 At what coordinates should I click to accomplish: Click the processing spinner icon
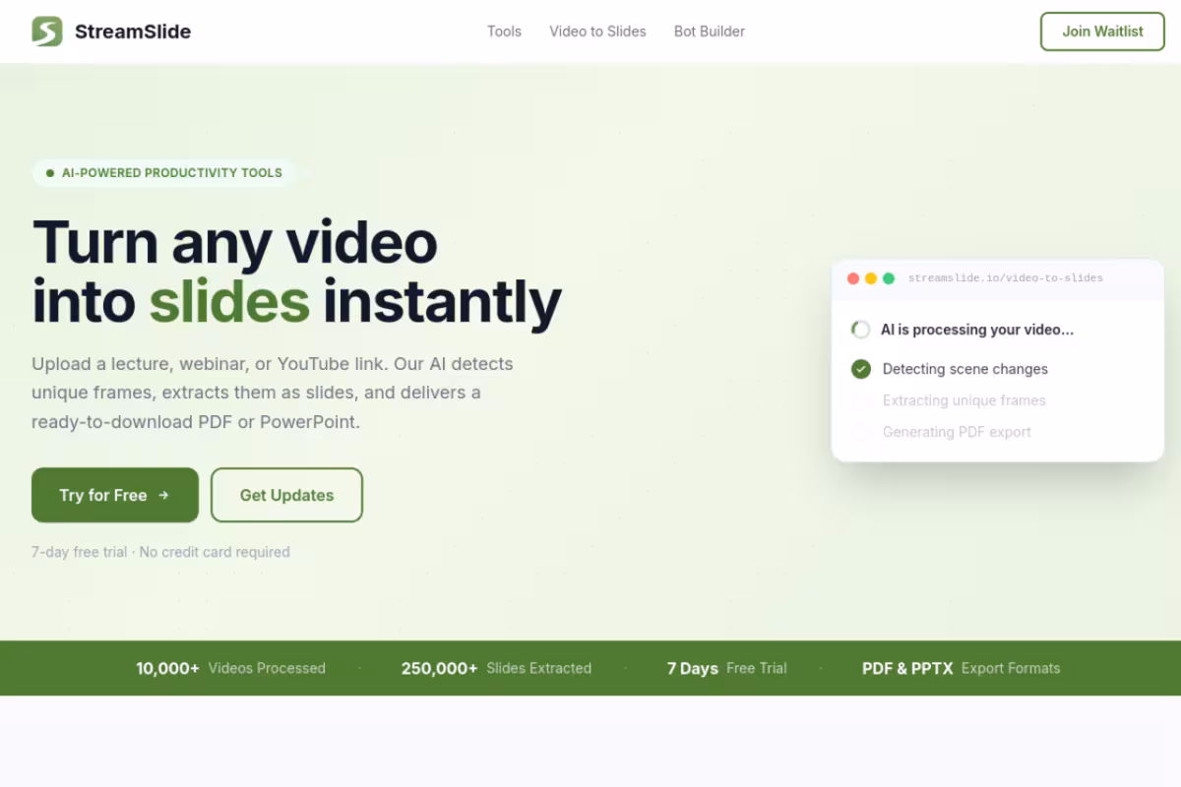(x=860, y=330)
